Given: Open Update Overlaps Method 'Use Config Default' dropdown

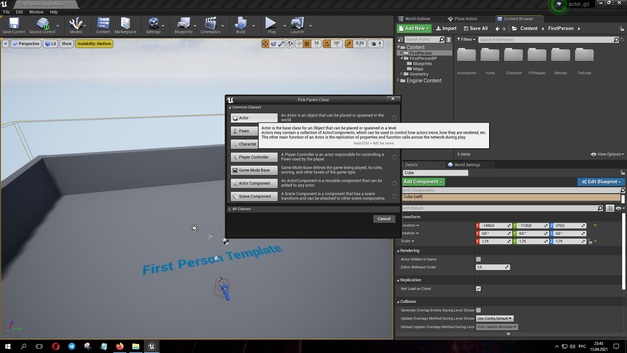Looking at the screenshot, I should pos(495,318).
